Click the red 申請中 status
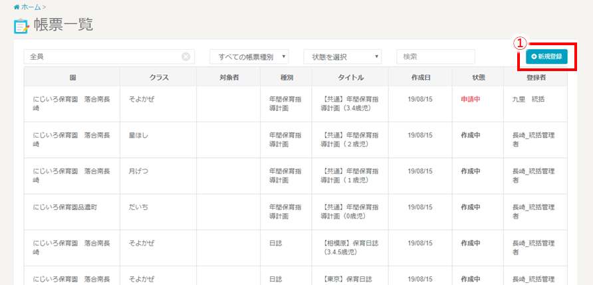593x285 pixels. tap(470, 99)
